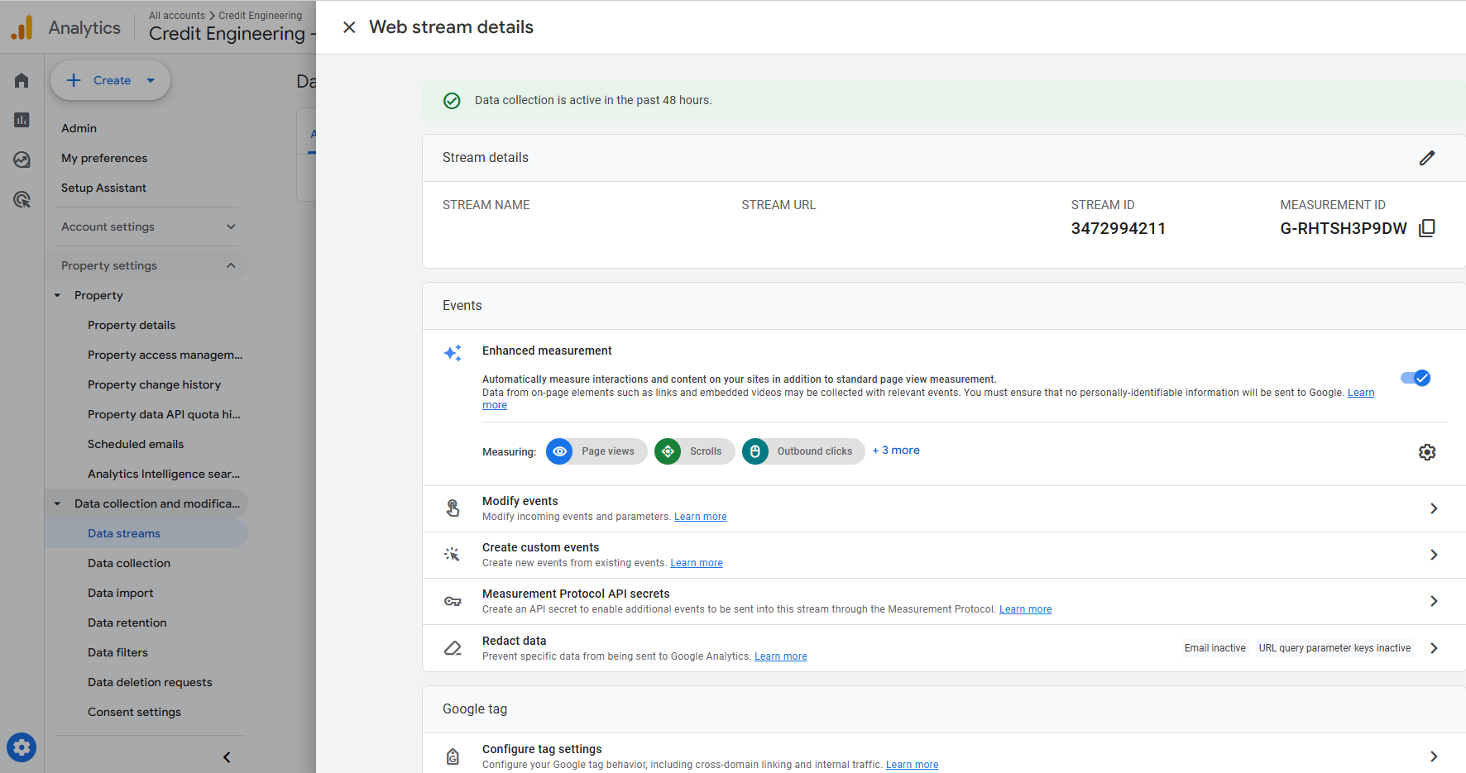Open Modify events chevron arrow
Image resolution: width=1466 pixels, height=773 pixels.
click(x=1434, y=508)
